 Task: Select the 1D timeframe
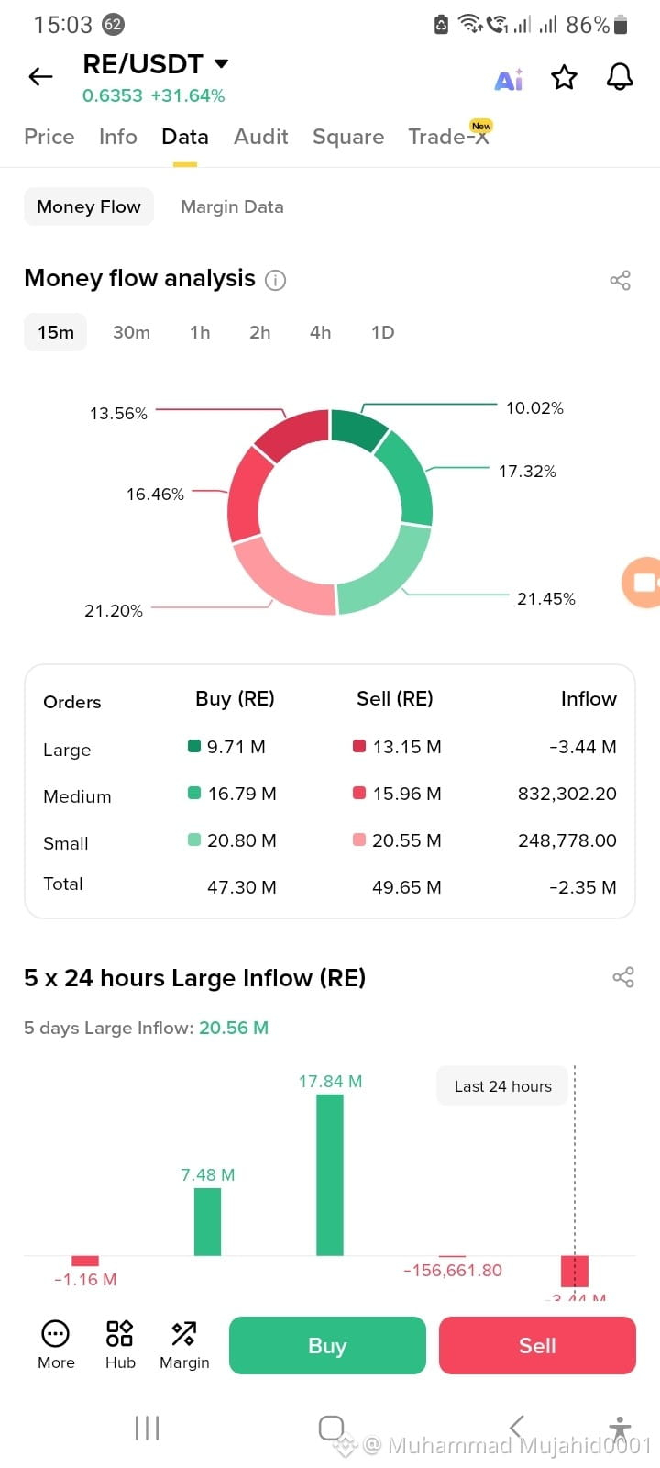pos(383,332)
